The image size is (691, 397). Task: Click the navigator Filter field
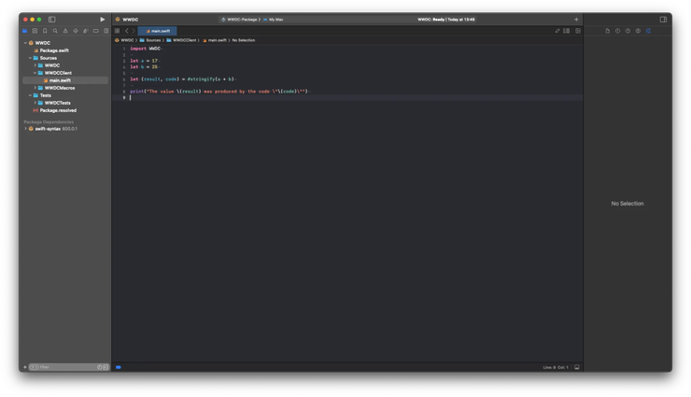(68, 367)
